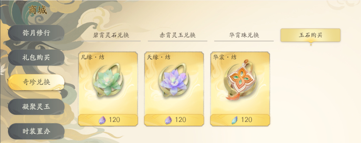Click the 商城 title at top left
361x143 pixels.
[x=37, y=10]
